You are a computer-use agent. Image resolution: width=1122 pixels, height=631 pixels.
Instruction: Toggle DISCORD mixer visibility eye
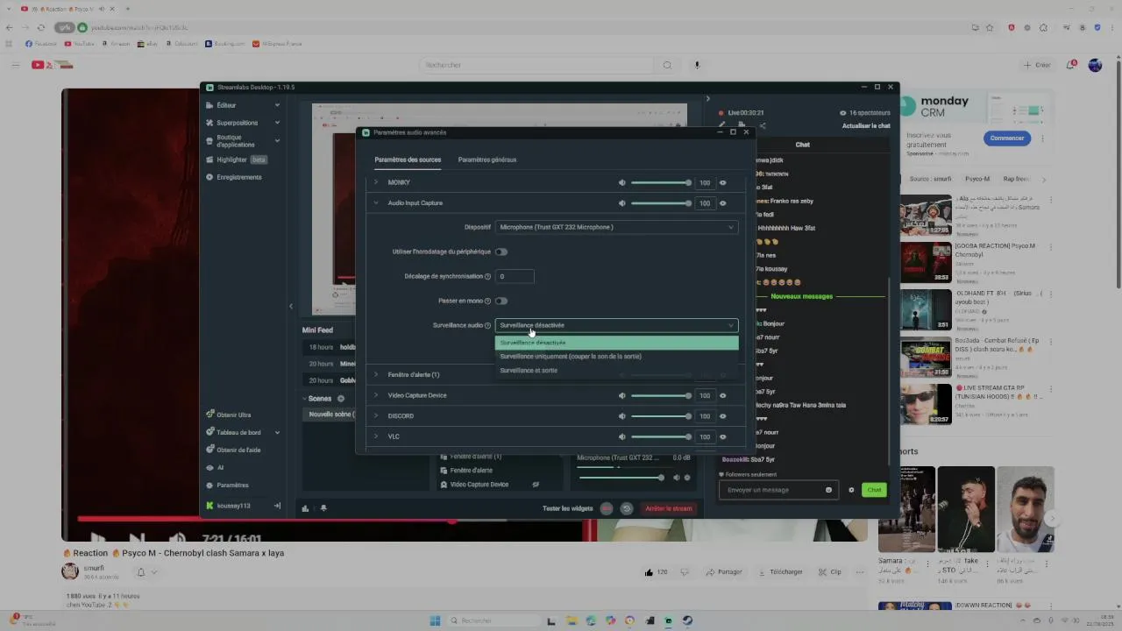pos(723,416)
